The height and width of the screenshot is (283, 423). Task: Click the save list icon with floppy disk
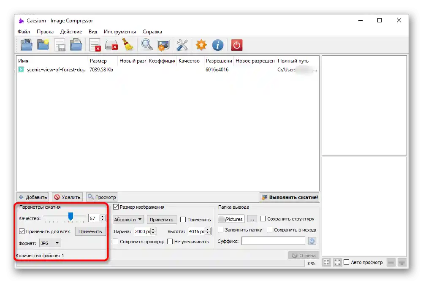click(60, 45)
